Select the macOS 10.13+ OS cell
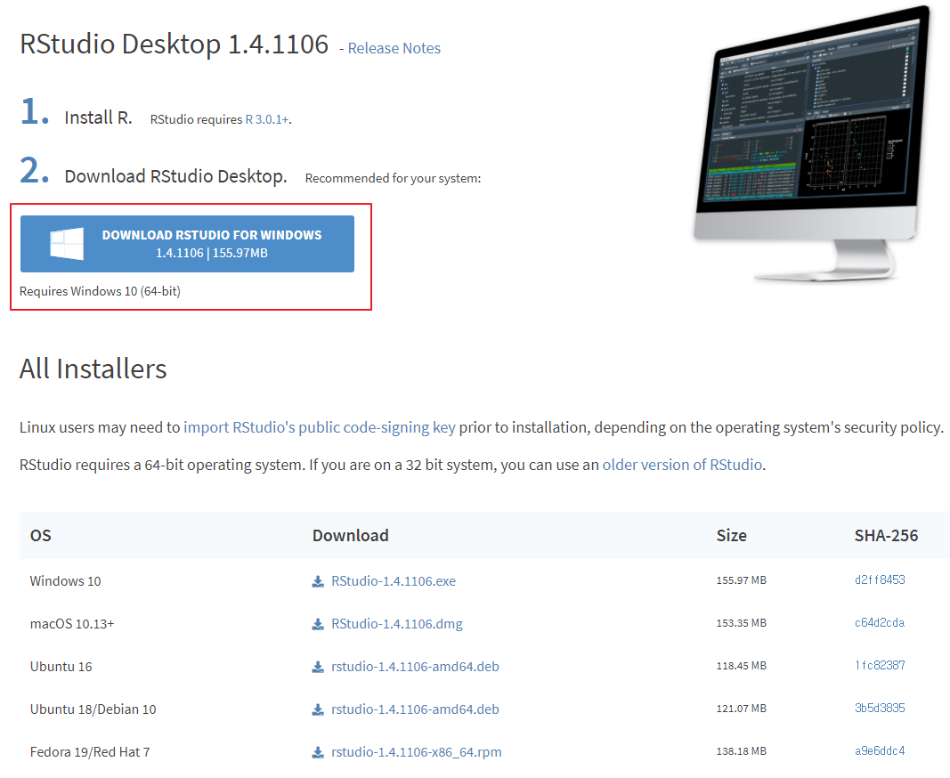Viewport: 950px width, 778px height. [x=72, y=624]
